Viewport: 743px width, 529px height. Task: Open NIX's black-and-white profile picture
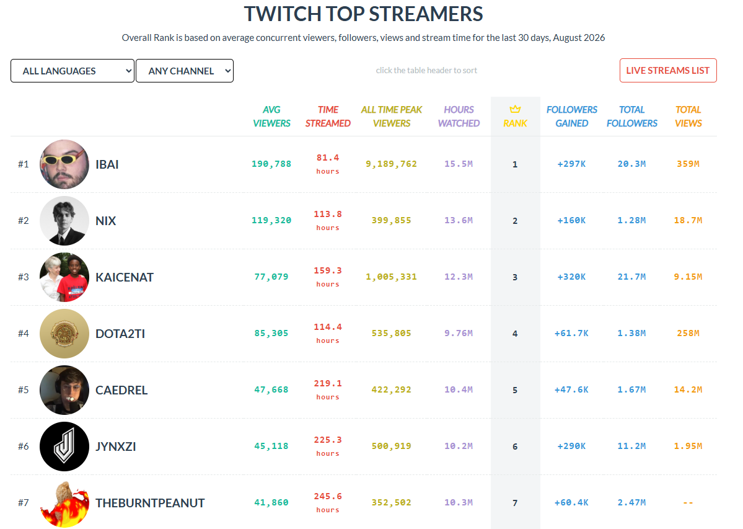[64, 220]
